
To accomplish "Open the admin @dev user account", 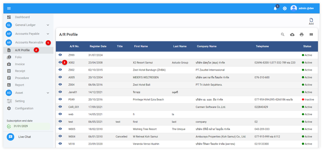I will 302,8.
